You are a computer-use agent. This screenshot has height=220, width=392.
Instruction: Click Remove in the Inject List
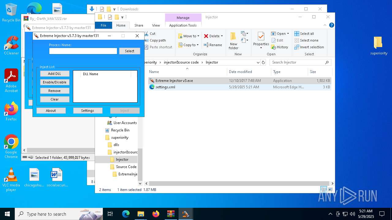pyautogui.click(x=55, y=91)
